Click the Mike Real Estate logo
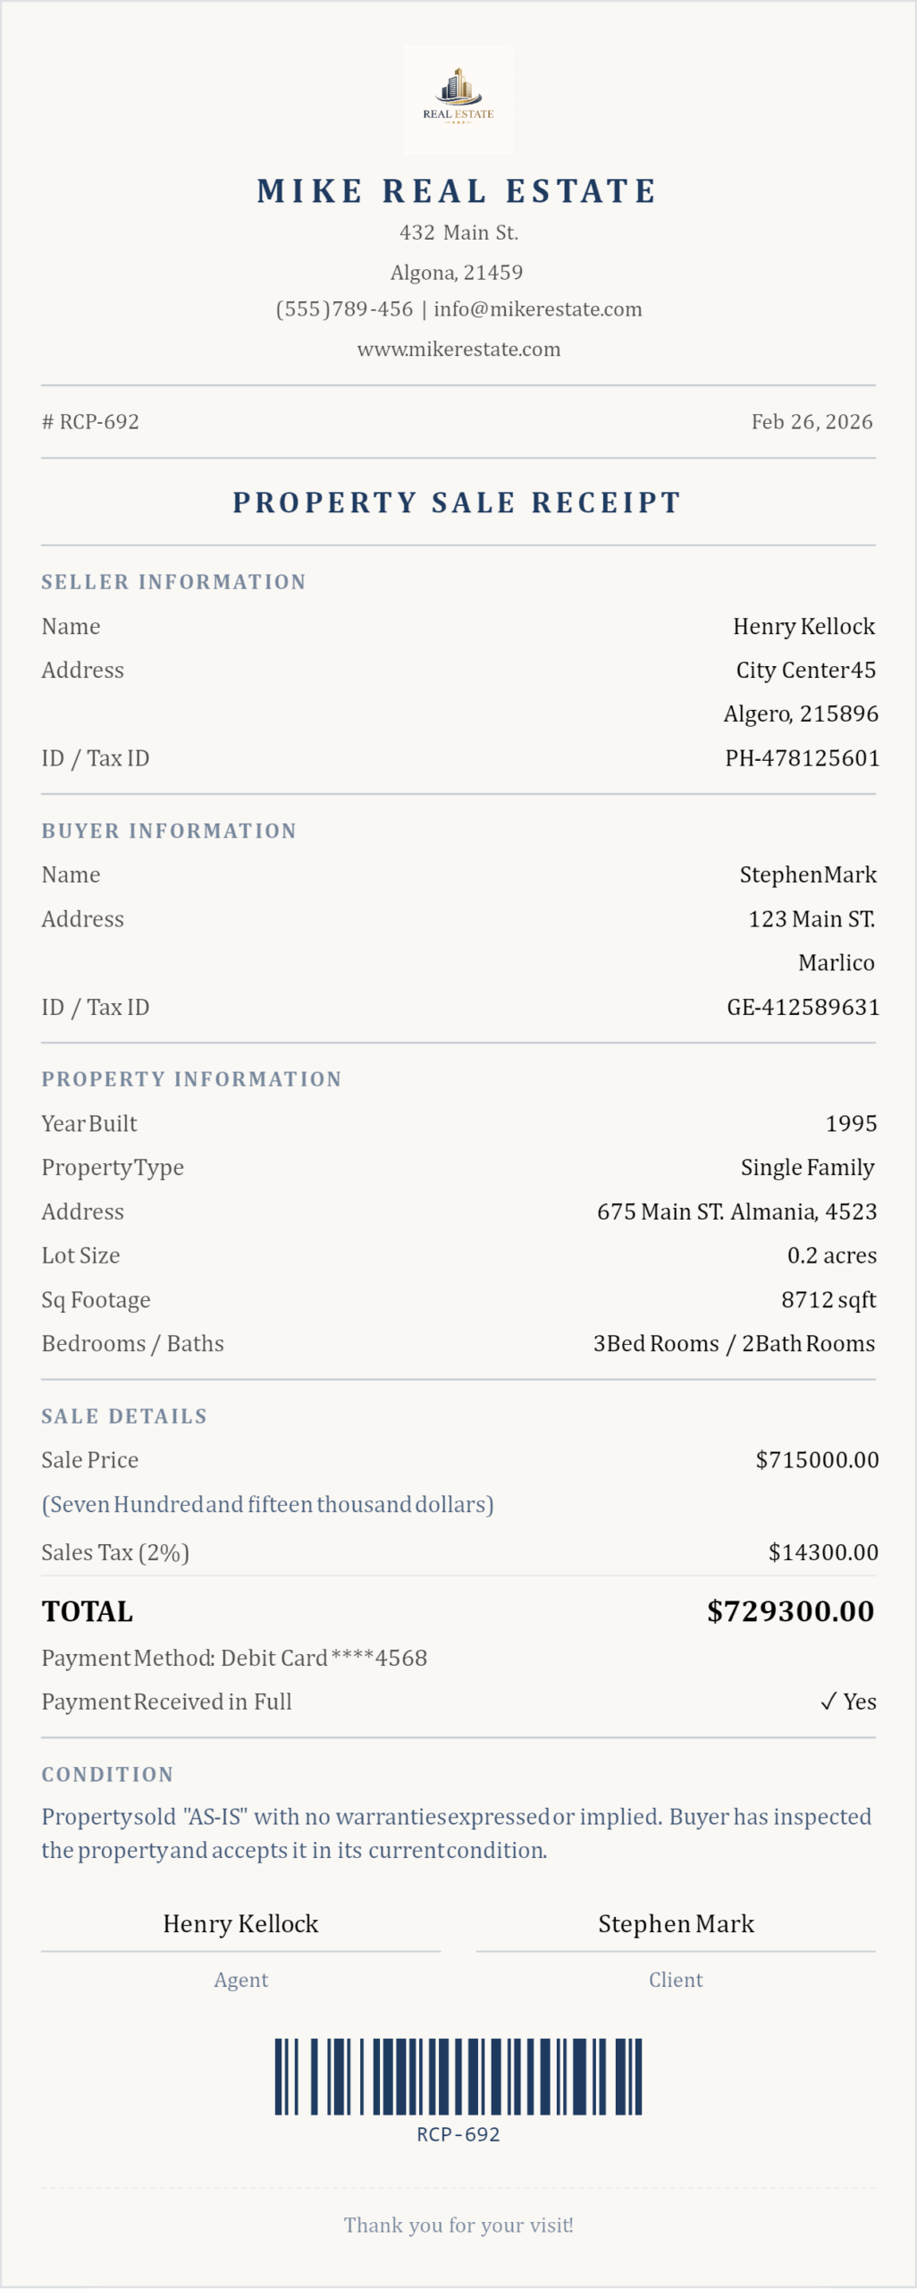 pyautogui.click(x=458, y=98)
